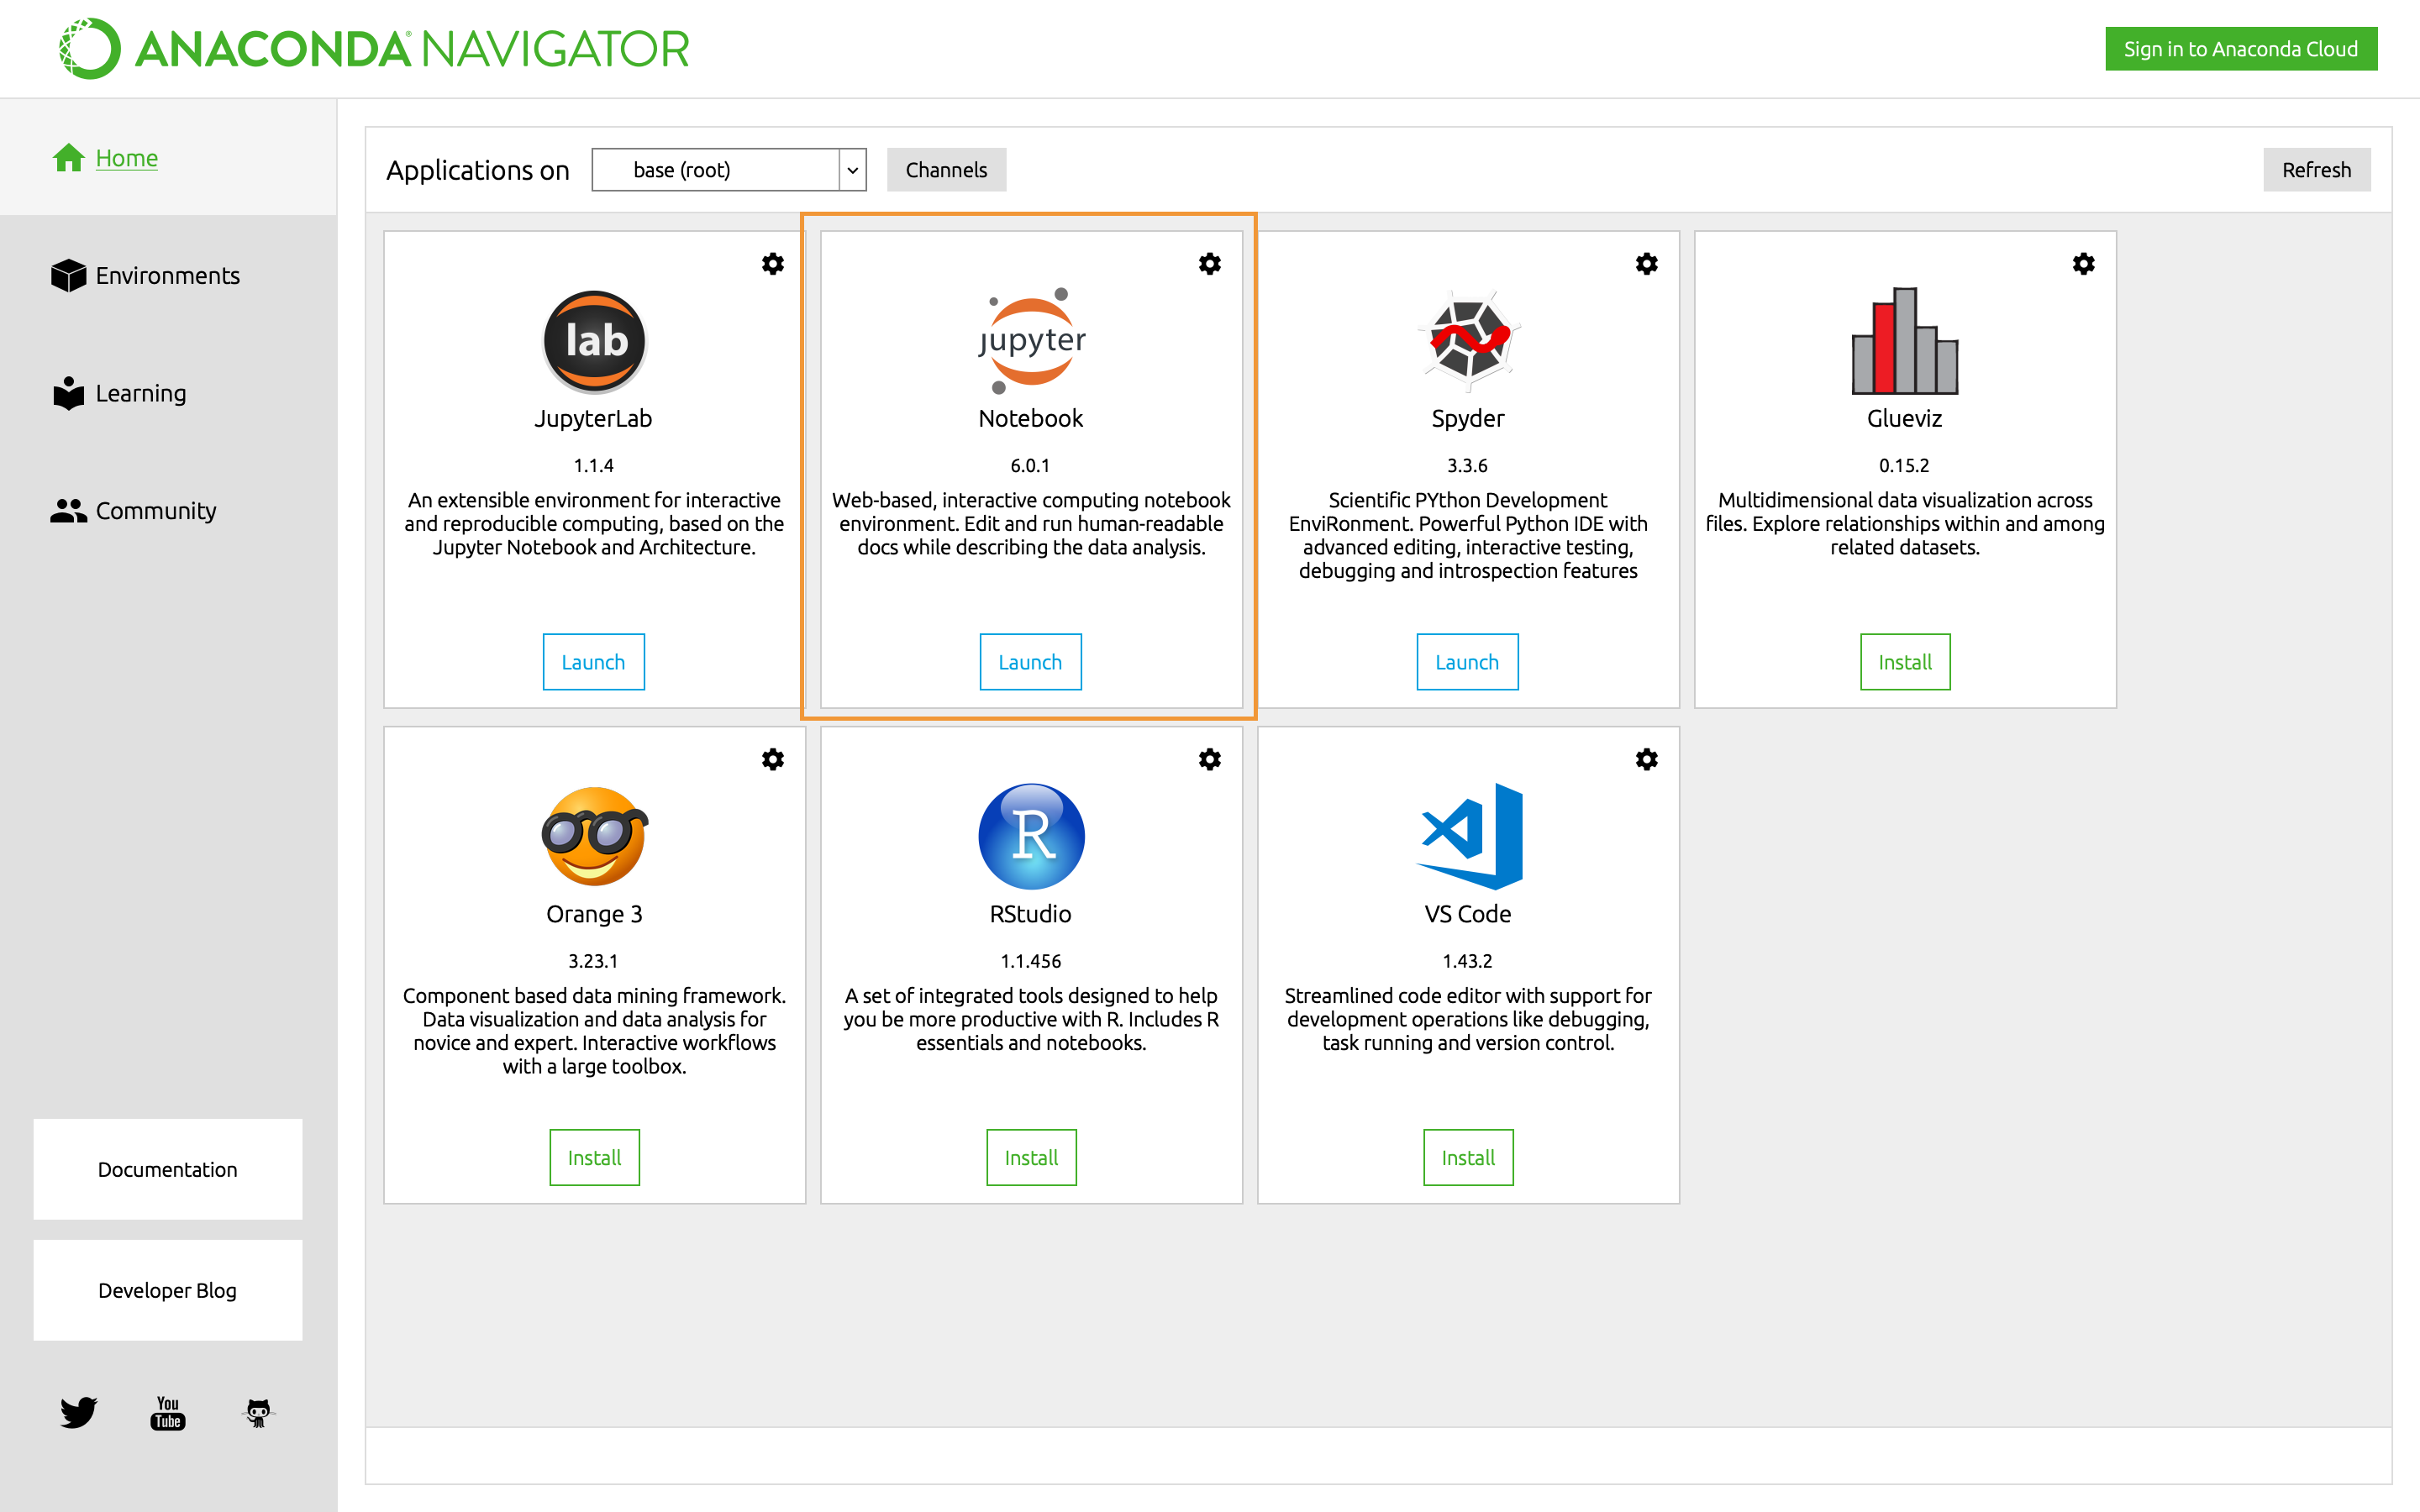2420x1512 pixels.
Task: Open the Documentation link
Action: coord(168,1169)
